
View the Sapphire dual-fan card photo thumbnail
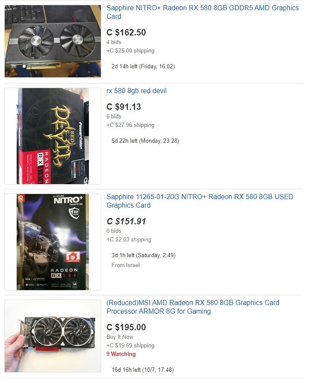pyautogui.click(x=53, y=41)
